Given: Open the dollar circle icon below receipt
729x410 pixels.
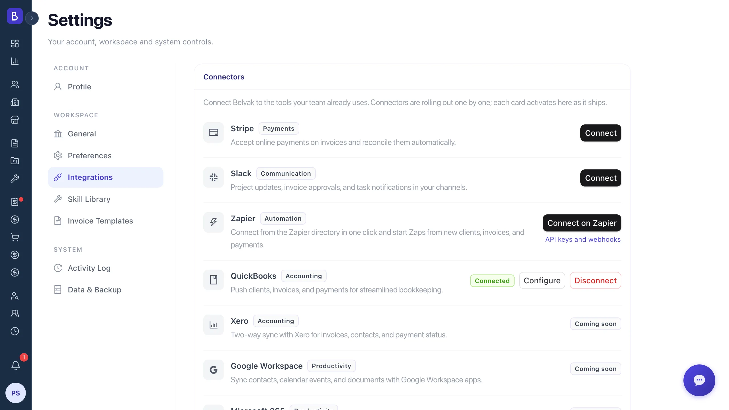Looking at the screenshot, I should tap(15, 220).
